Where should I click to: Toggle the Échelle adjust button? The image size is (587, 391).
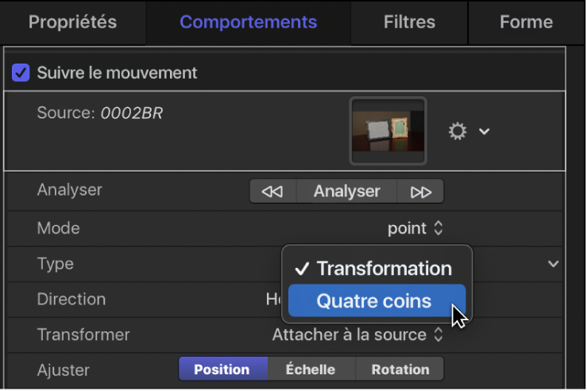[310, 370]
